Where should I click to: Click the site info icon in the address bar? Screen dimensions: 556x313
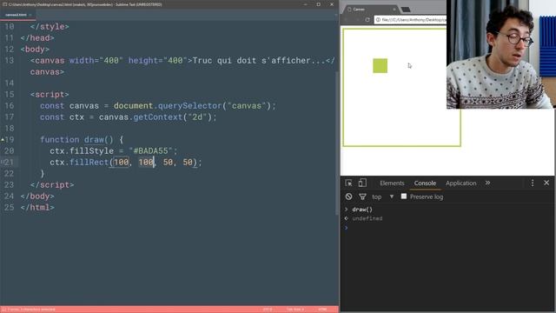click(379, 19)
